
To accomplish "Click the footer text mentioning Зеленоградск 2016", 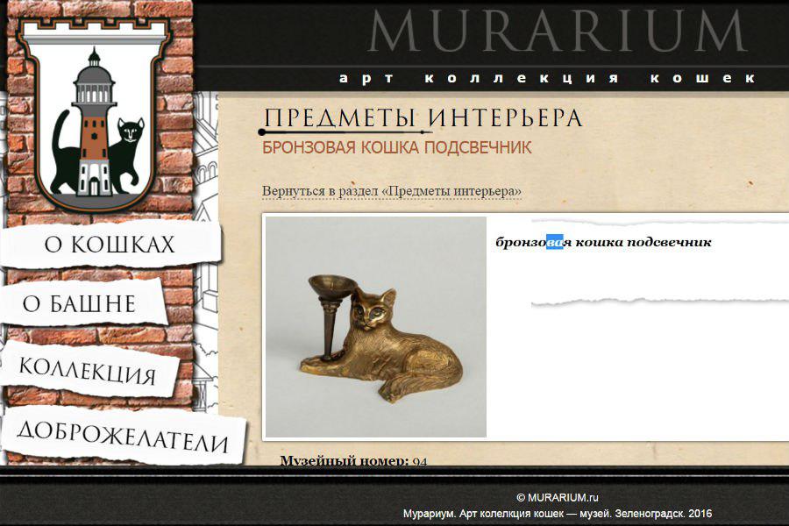I will point(557,514).
